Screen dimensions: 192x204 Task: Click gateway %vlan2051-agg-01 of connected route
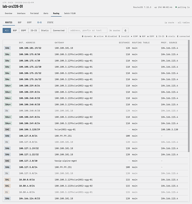[65, 129]
